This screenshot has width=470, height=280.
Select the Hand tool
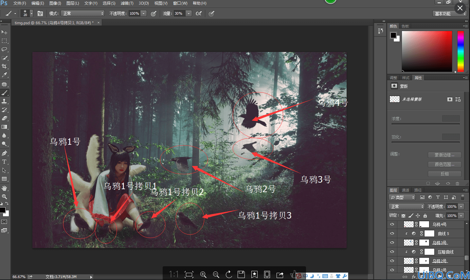(x=4, y=188)
